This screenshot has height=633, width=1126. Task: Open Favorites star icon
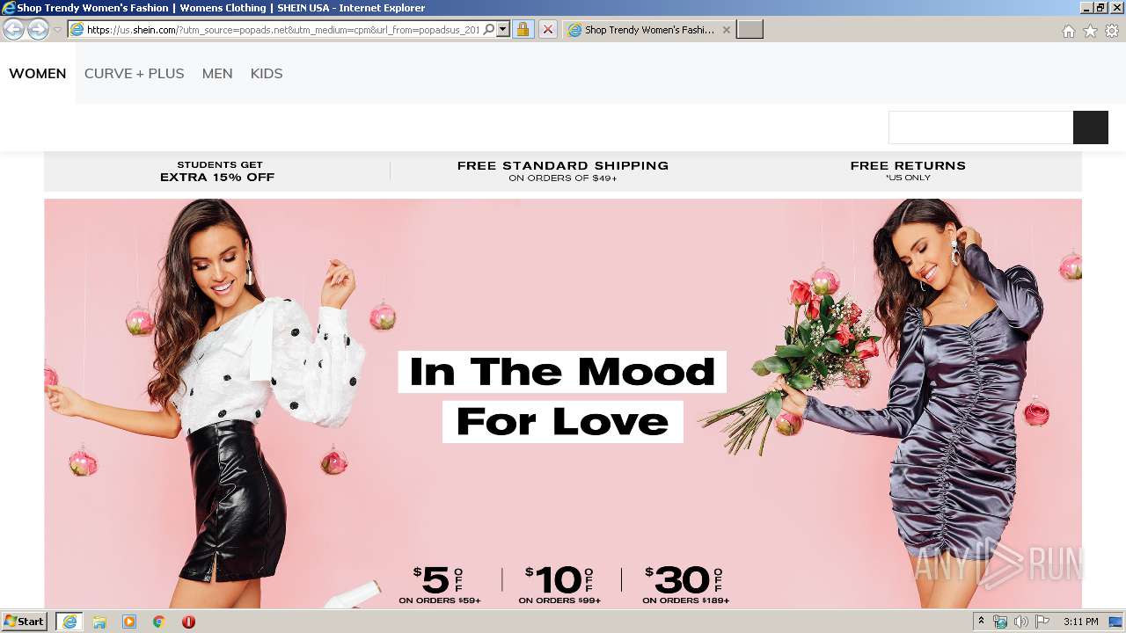(1090, 31)
